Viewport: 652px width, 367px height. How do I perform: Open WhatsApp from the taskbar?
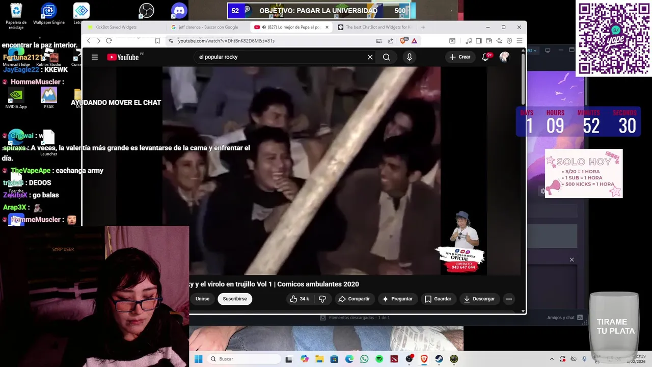(364, 359)
